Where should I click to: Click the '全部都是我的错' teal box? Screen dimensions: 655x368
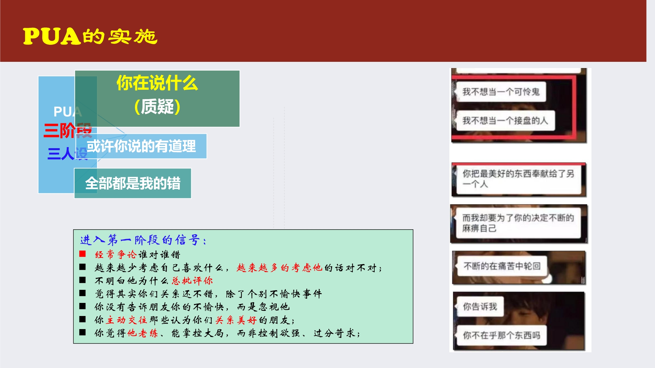[133, 183]
